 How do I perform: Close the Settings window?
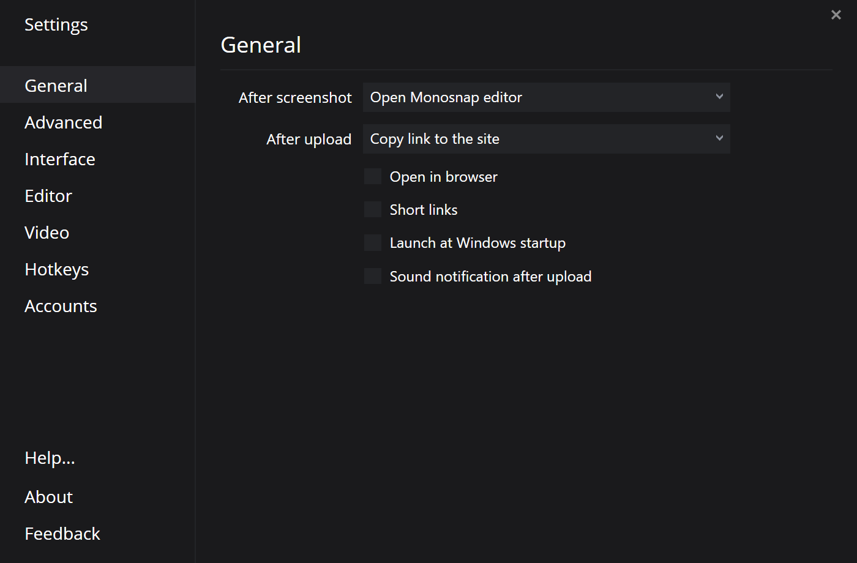(x=836, y=15)
